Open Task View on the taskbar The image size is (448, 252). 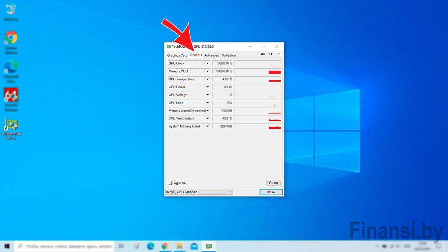tap(121, 246)
